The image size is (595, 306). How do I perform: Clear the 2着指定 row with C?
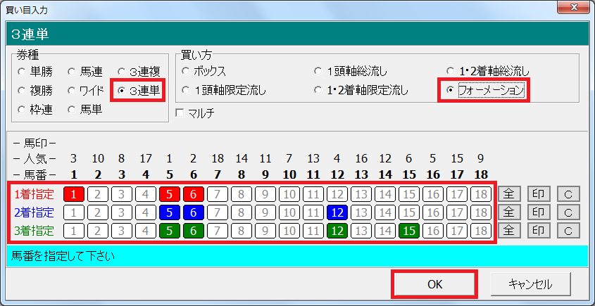[568, 212]
